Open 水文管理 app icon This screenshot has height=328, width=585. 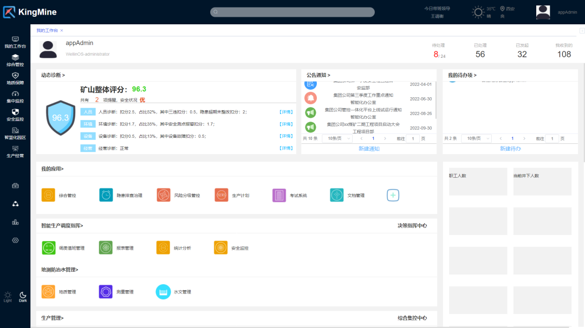click(x=163, y=292)
